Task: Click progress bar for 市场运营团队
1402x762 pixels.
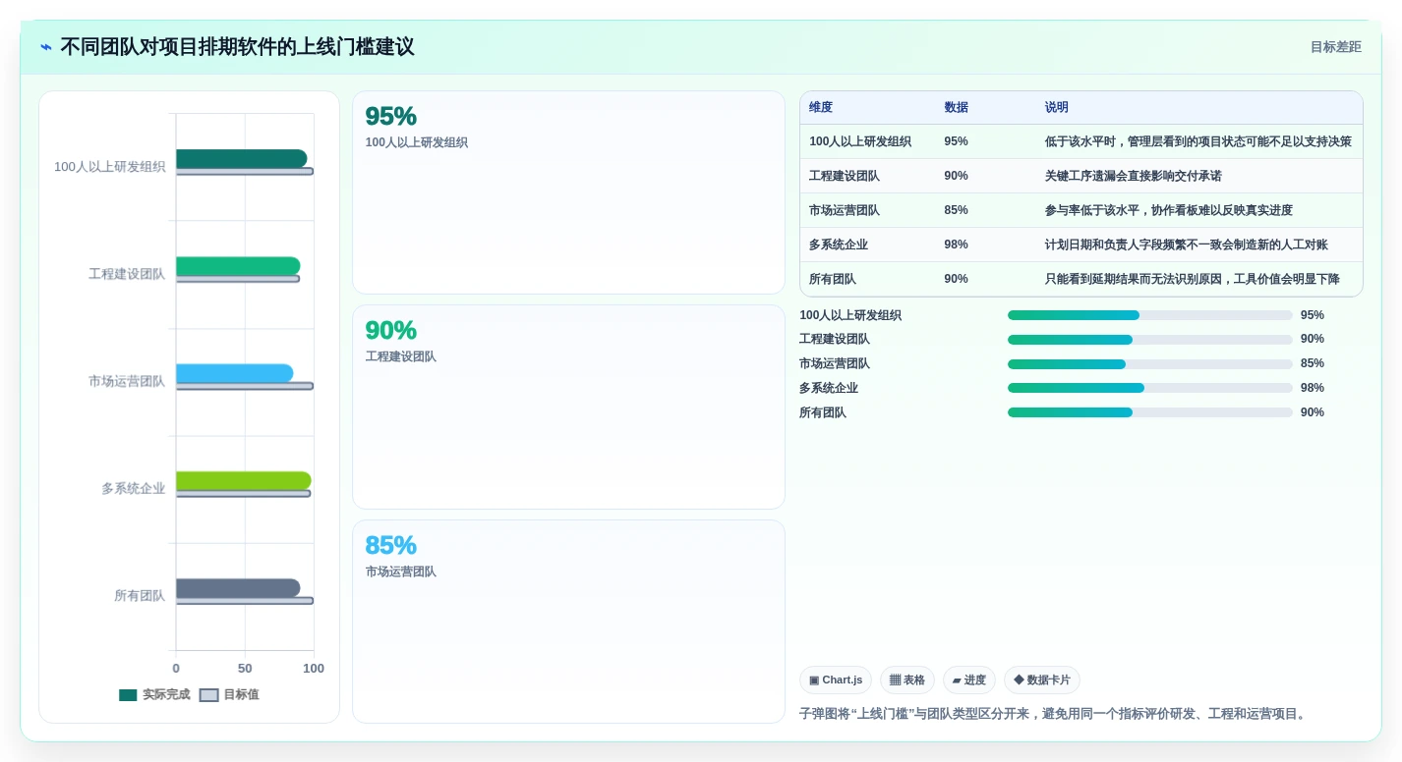Action: 1150,363
